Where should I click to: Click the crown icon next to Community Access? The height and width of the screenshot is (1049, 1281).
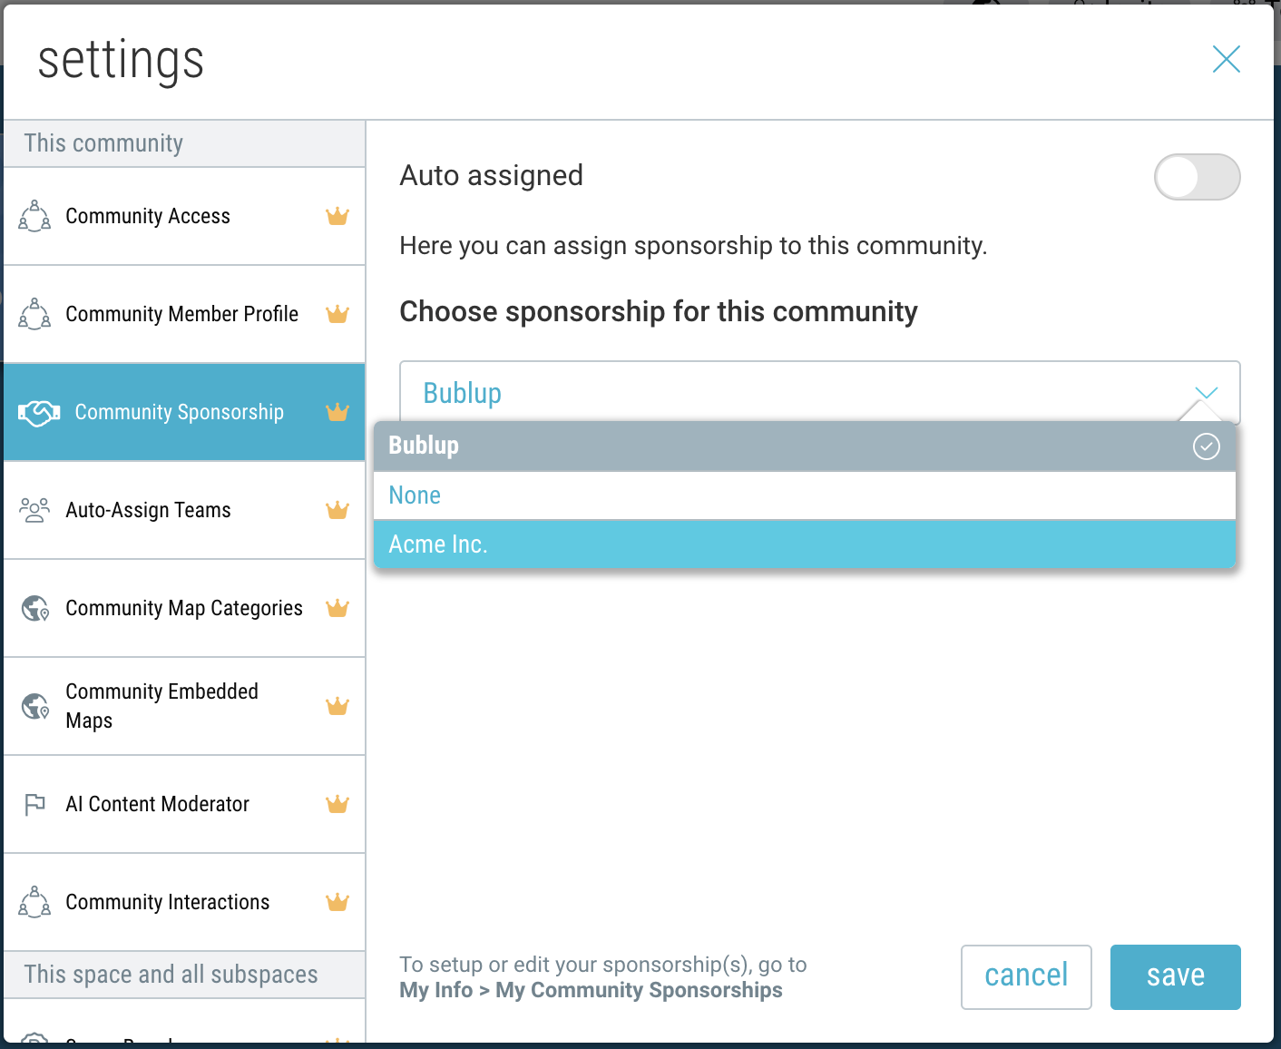(337, 216)
